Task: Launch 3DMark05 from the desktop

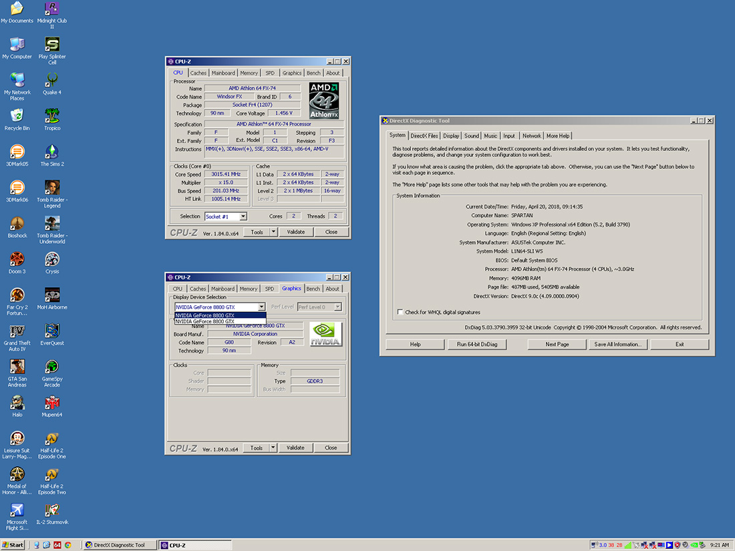Action: pos(17,155)
